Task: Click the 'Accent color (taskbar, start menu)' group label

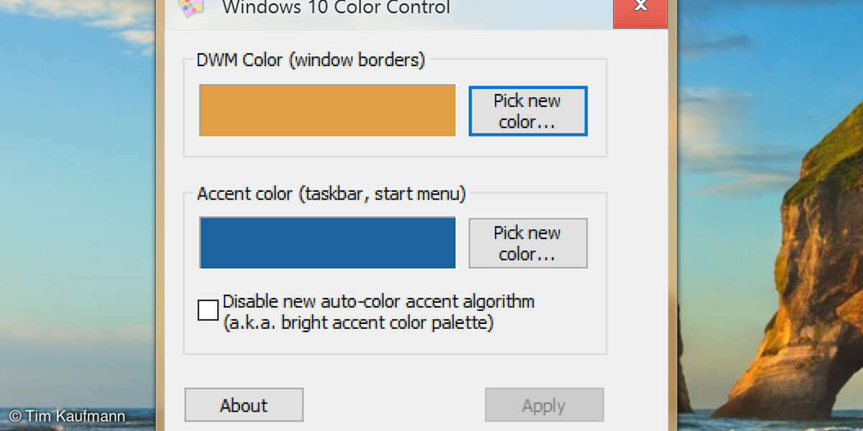Action: click(332, 194)
